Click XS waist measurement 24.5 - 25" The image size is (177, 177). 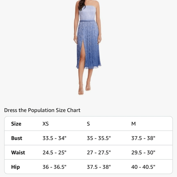click(55, 153)
